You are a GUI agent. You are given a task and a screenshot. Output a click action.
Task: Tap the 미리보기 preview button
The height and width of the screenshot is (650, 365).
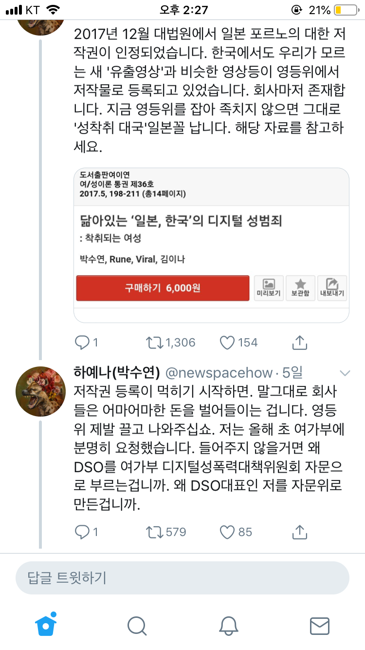tap(269, 288)
